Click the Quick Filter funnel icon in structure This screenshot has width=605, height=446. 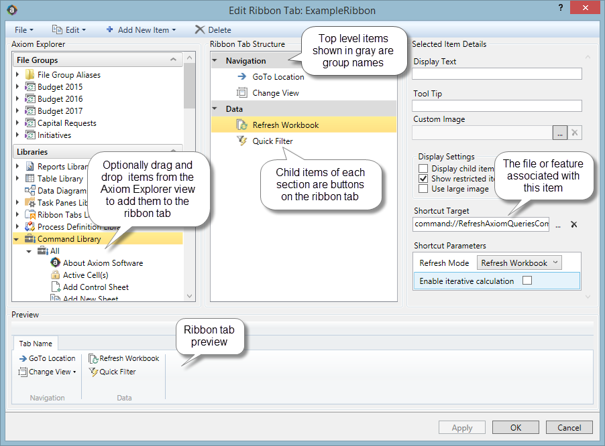[x=242, y=141]
